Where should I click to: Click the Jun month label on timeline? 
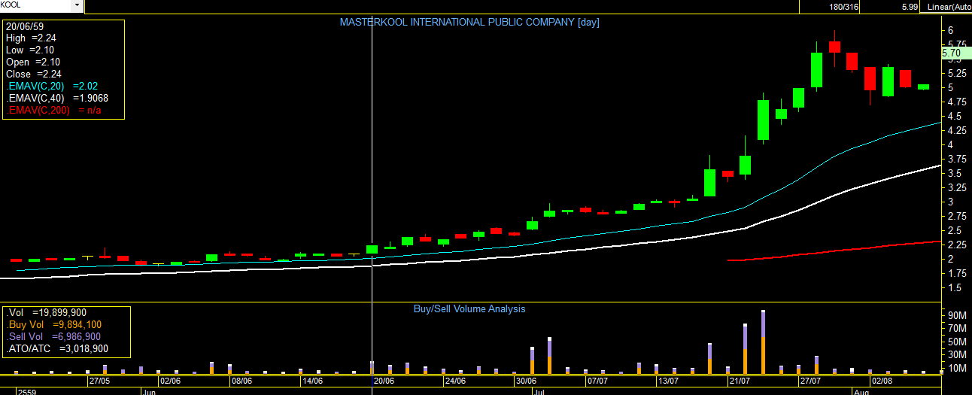[149, 391]
